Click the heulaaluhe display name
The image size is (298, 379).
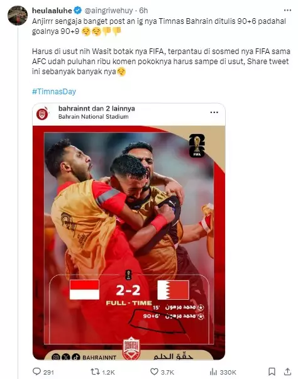(52, 11)
